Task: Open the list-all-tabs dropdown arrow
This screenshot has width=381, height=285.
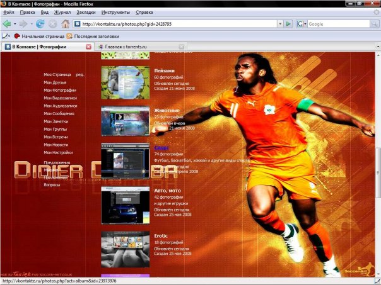Action: (378, 47)
